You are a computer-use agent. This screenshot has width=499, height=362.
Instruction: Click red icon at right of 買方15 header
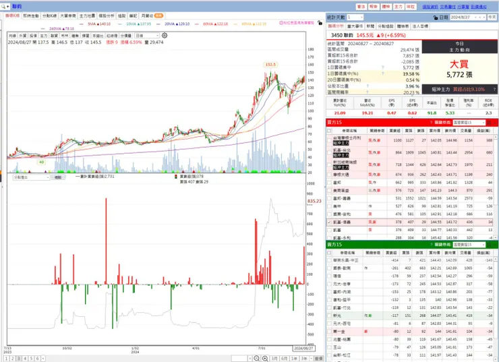point(490,123)
